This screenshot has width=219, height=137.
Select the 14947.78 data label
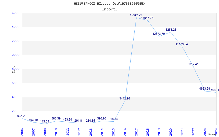(147, 18)
